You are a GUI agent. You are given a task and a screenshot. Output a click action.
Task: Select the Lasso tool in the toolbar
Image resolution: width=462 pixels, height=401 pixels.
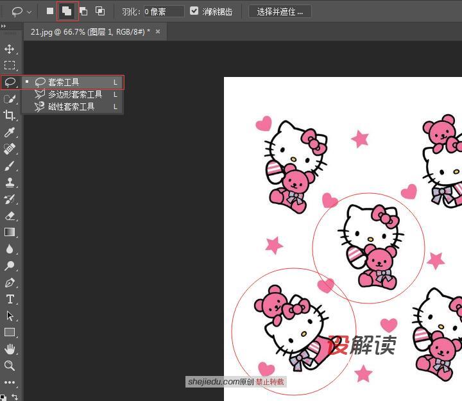pyautogui.click(x=10, y=82)
